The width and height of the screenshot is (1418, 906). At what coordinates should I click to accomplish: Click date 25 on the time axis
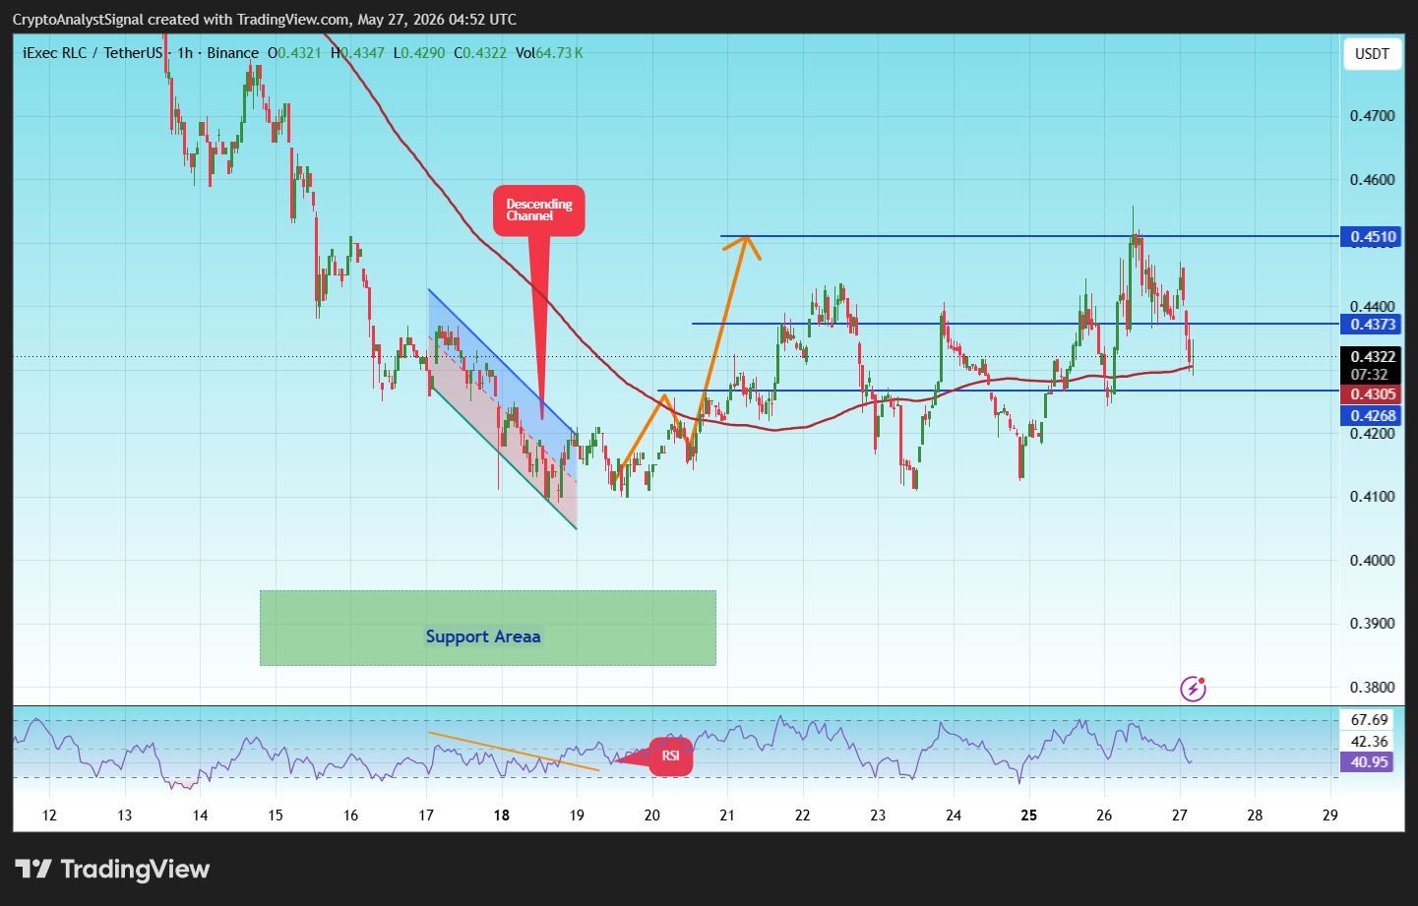[1028, 815]
